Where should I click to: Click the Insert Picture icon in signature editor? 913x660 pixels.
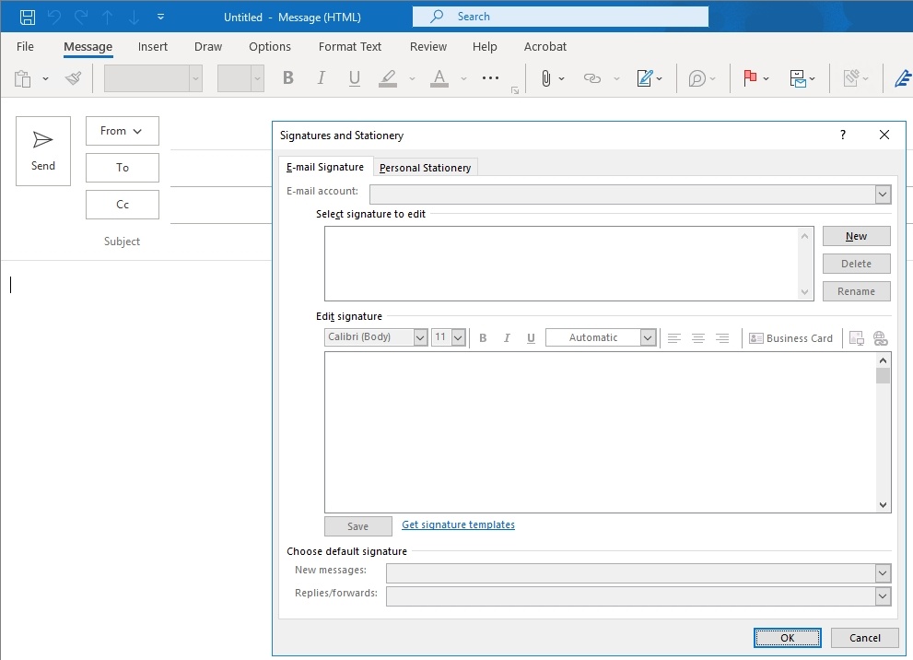pos(856,338)
